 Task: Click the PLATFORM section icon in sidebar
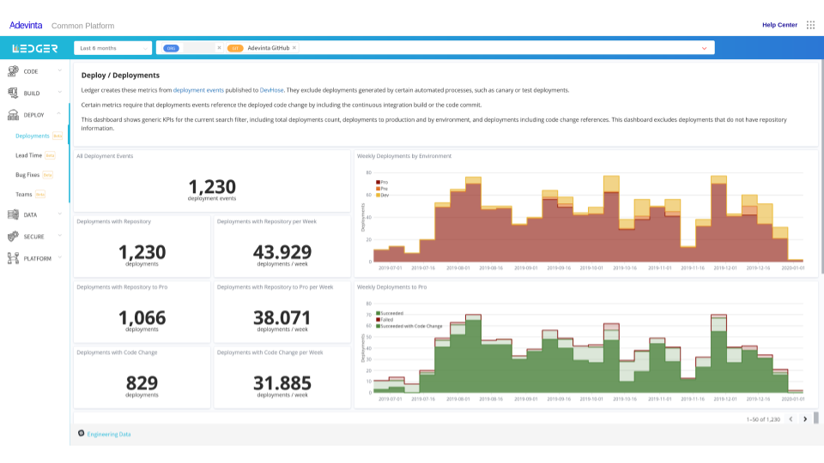pos(14,258)
